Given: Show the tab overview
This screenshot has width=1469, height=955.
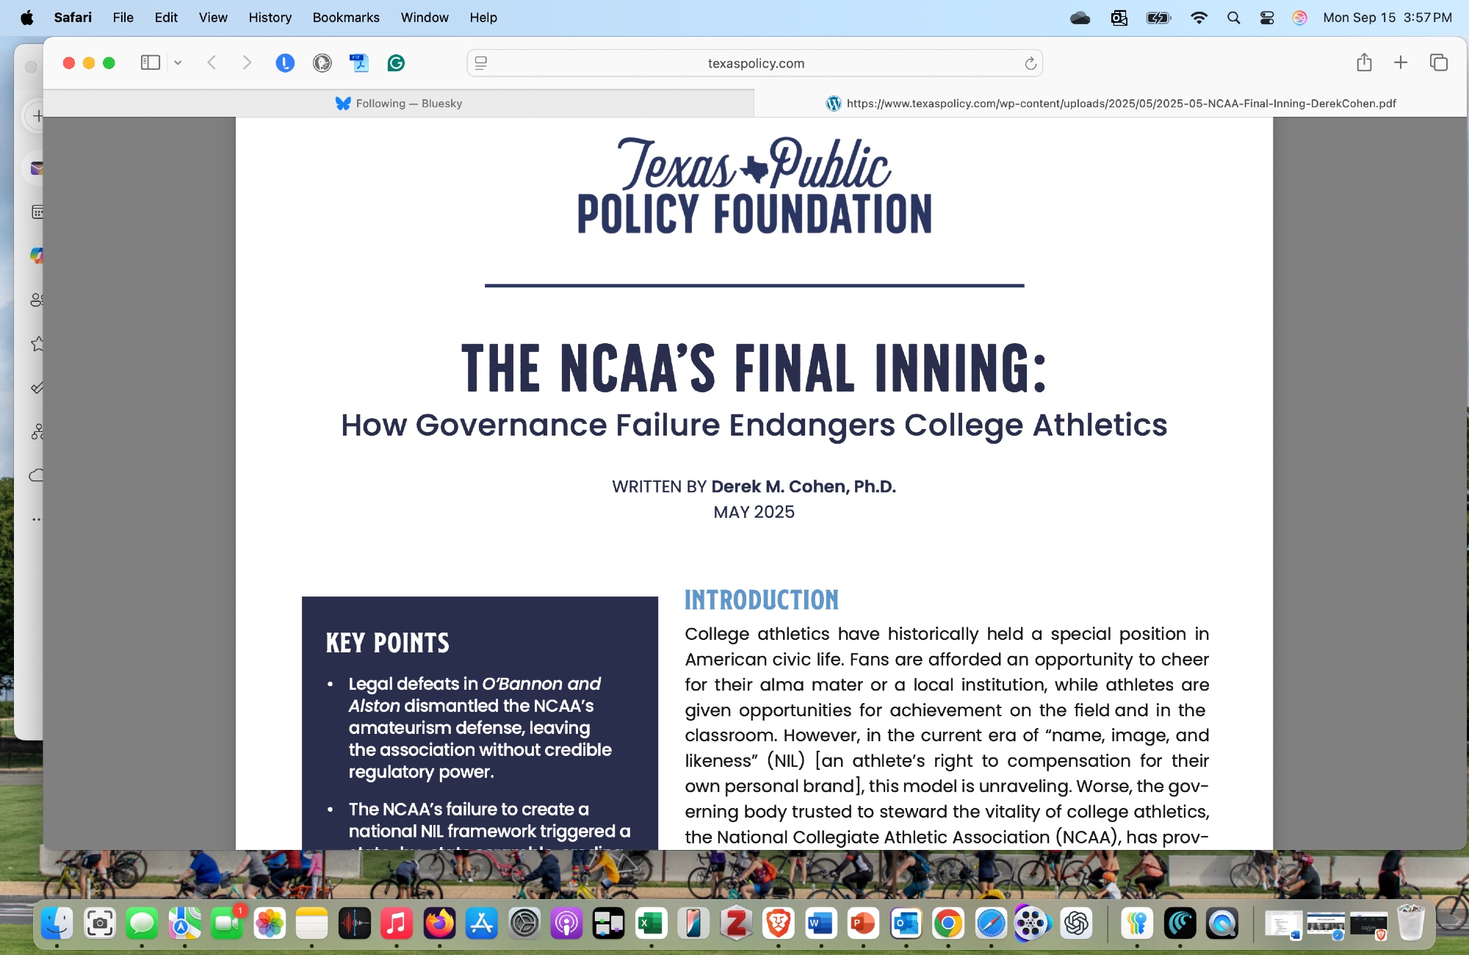Looking at the screenshot, I should click(1438, 63).
